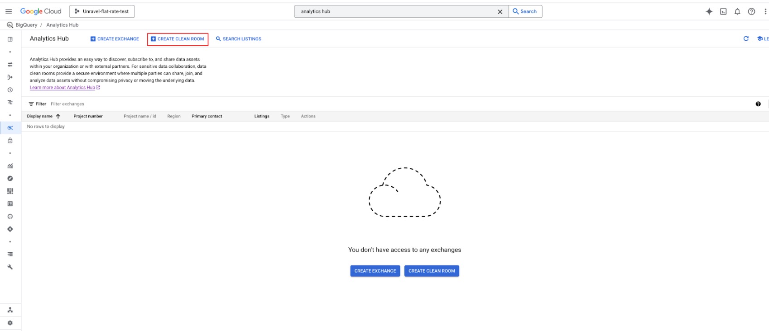Click the BigQuery breadcrumb

(26, 25)
